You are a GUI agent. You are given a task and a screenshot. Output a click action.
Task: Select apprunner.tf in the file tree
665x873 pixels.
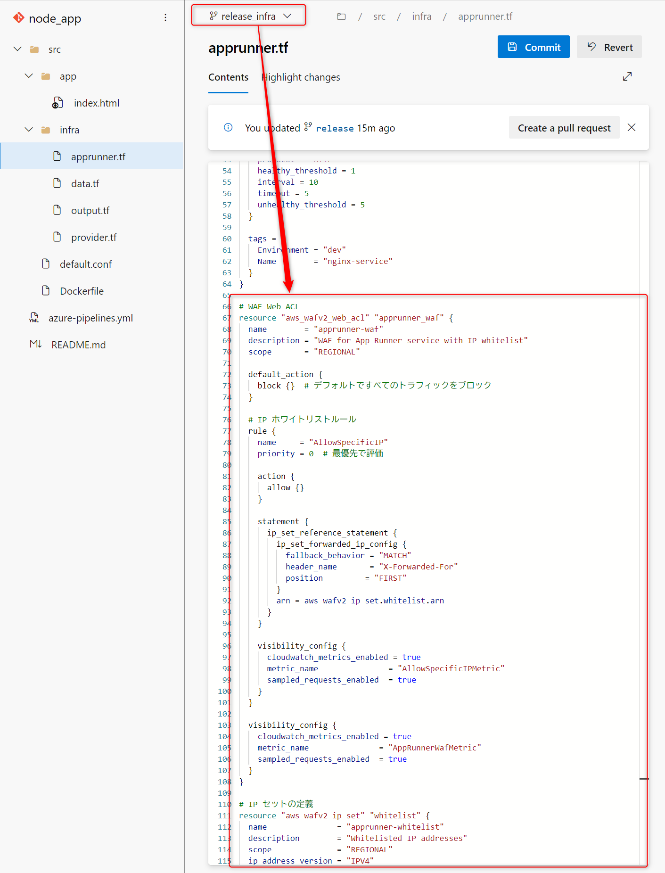pyautogui.click(x=91, y=156)
